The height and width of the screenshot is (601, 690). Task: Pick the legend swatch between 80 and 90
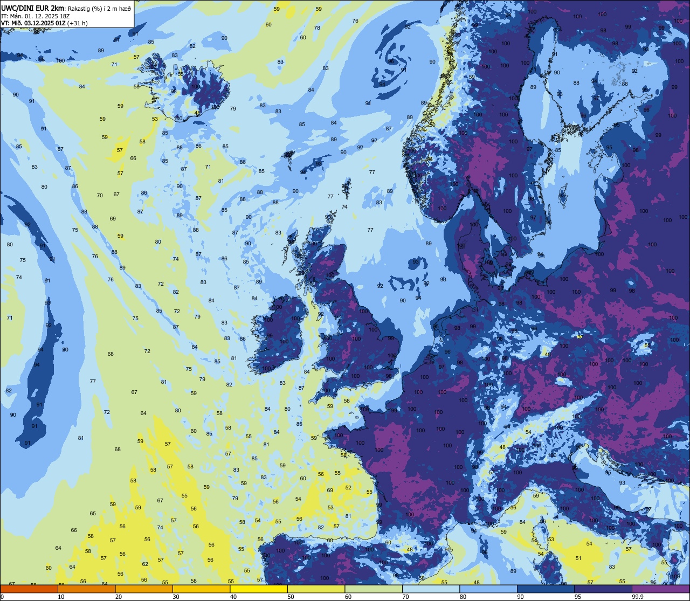click(488, 589)
